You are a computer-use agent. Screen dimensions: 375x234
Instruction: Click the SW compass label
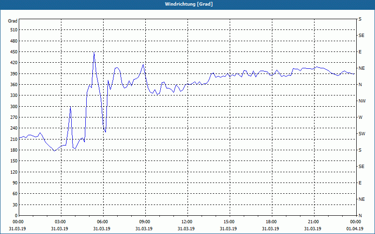[x=362, y=134]
